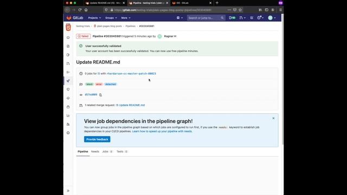
Task: Open the create new plus dropdown
Action: (179, 18)
